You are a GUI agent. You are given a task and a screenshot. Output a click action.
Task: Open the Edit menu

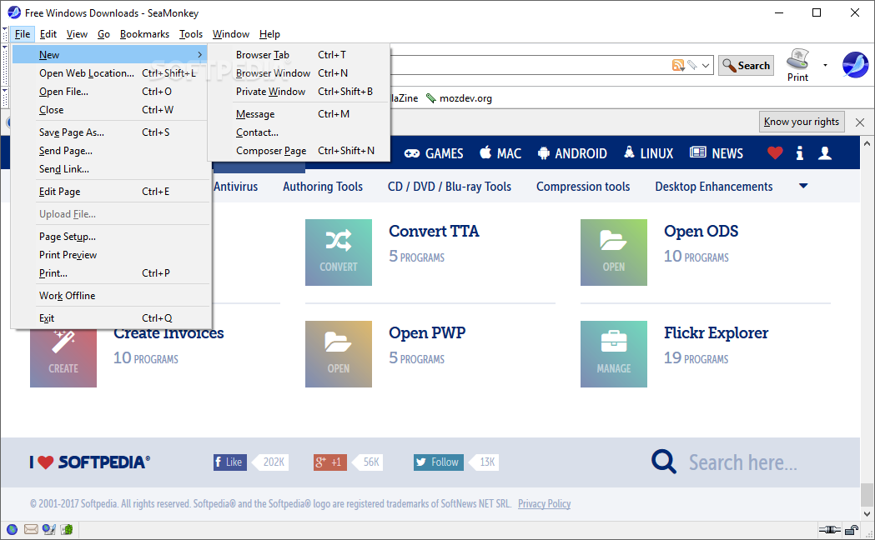point(48,34)
